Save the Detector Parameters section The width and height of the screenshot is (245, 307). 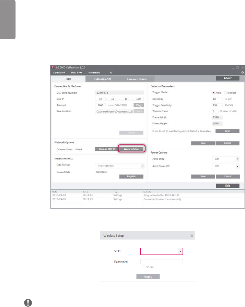click(x=203, y=143)
